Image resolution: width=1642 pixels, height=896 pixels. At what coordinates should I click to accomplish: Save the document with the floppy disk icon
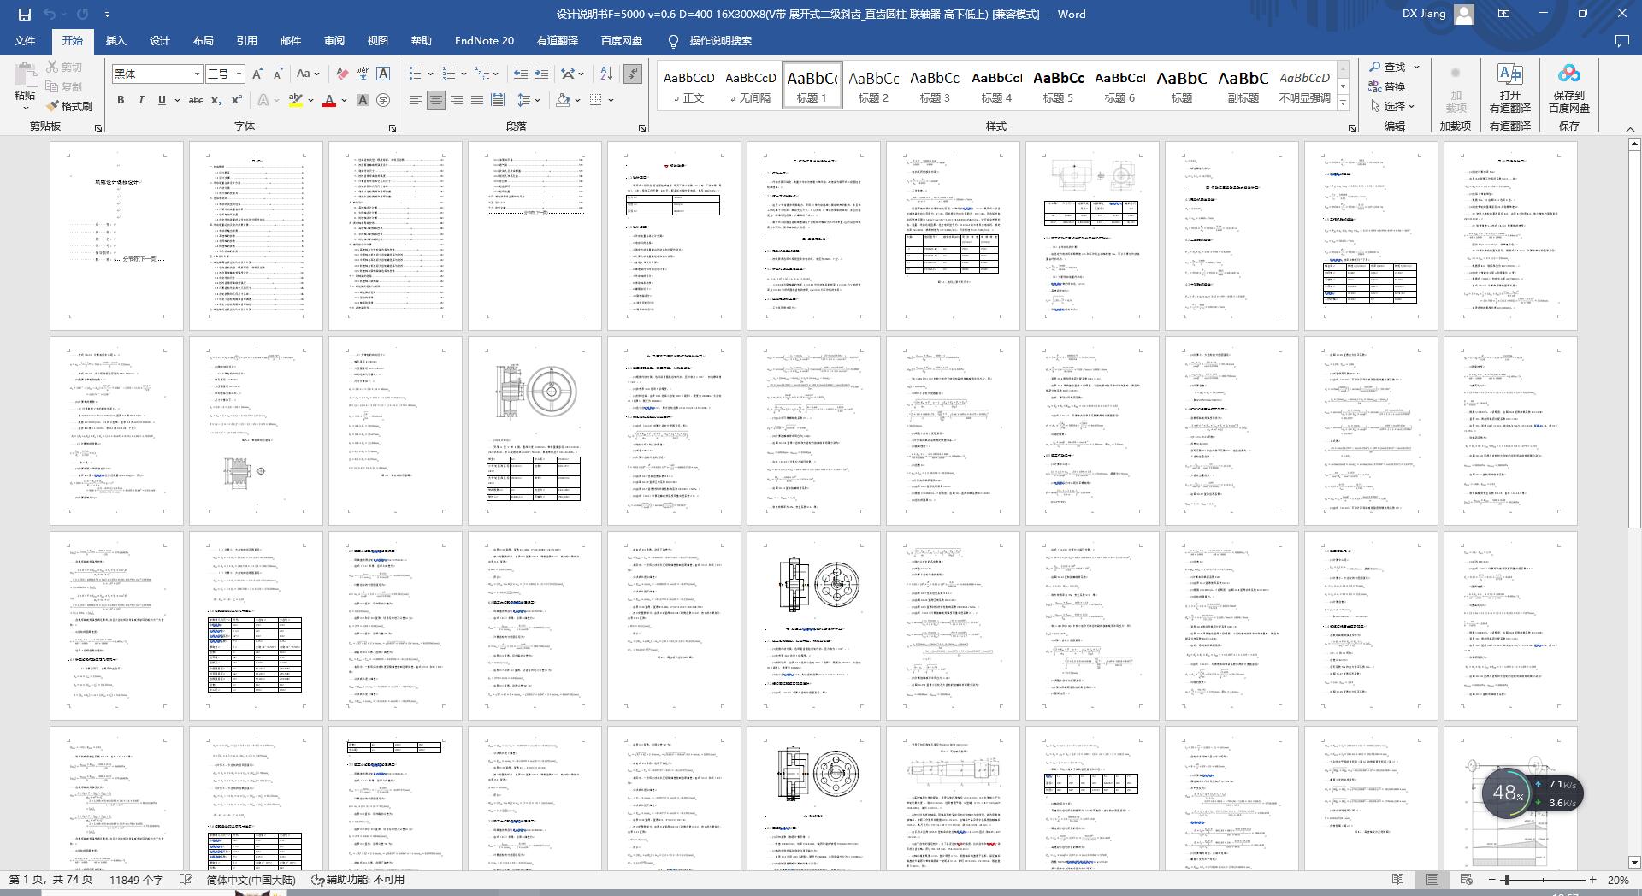24,14
